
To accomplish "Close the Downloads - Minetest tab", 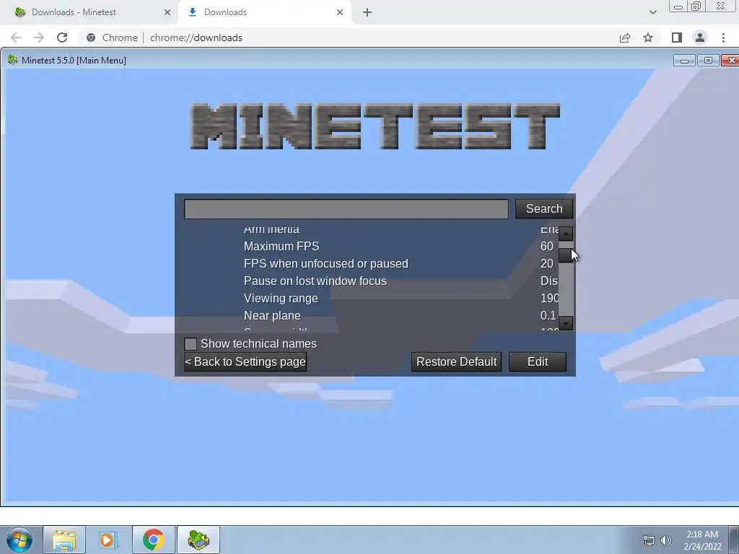I will (x=167, y=12).
